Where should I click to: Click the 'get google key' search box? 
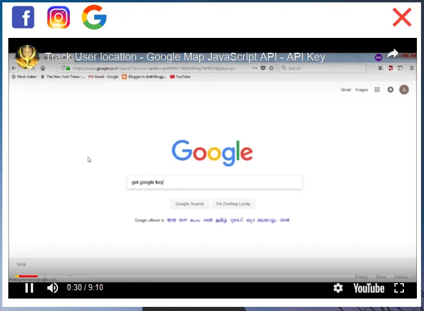[x=214, y=182]
